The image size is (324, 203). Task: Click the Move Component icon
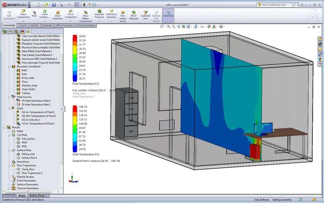click(71, 12)
